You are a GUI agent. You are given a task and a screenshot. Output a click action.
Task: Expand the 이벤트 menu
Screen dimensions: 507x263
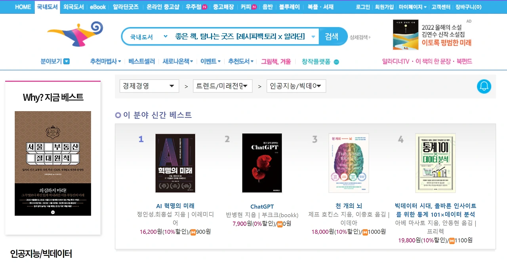pyautogui.click(x=210, y=61)
